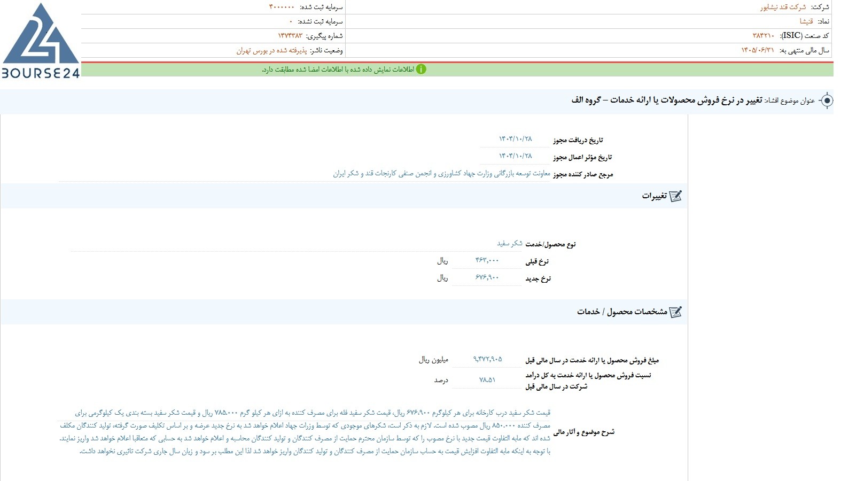Click the label مرجع صادر کننده مجوز
841x481 pixels.
coord(583,174)
